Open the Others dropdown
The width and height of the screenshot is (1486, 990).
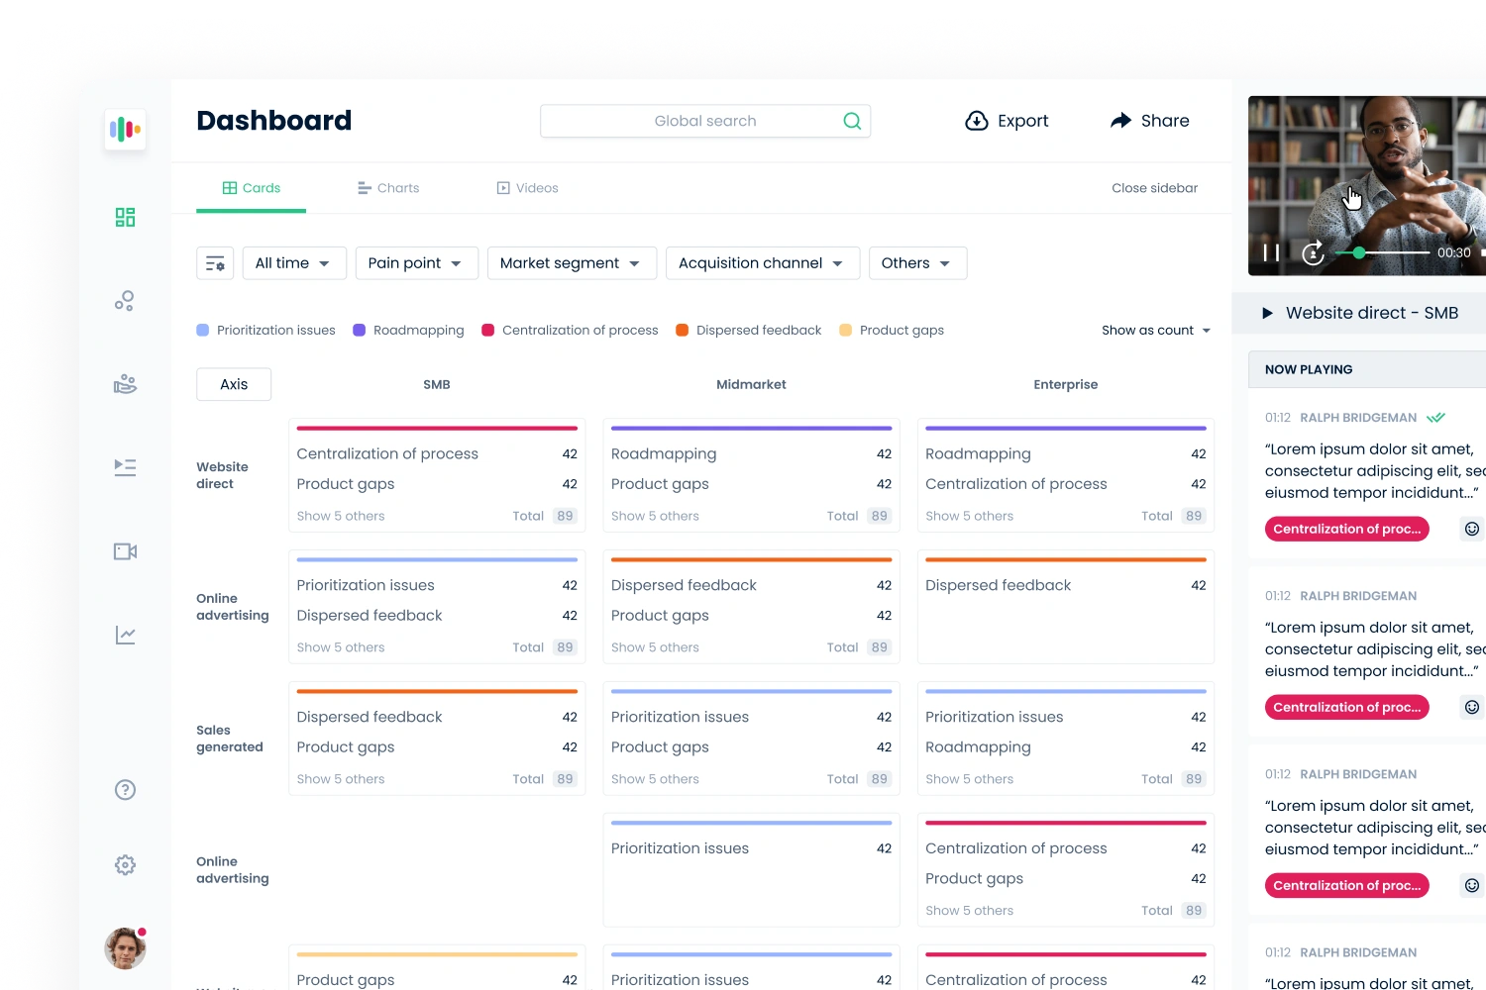(917, 263)
